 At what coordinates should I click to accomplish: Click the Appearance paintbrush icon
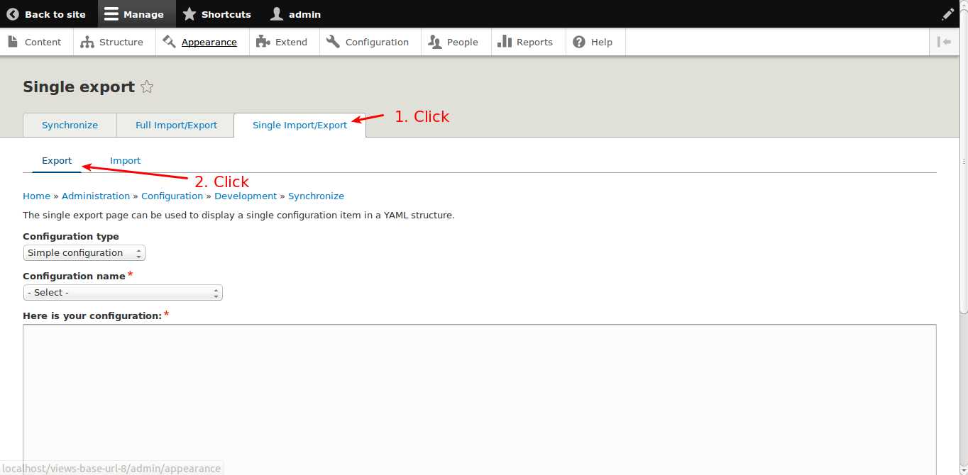170,41
